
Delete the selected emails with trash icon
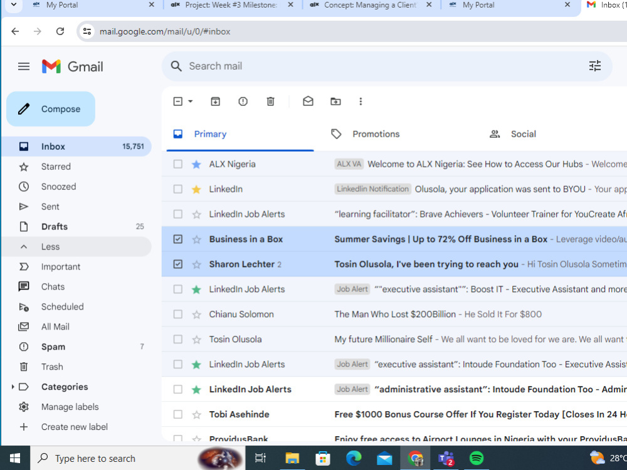270,102
